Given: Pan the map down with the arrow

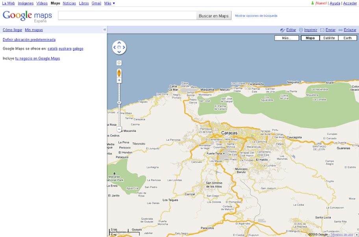Looking at the screenshot, I should click(119, 52).
